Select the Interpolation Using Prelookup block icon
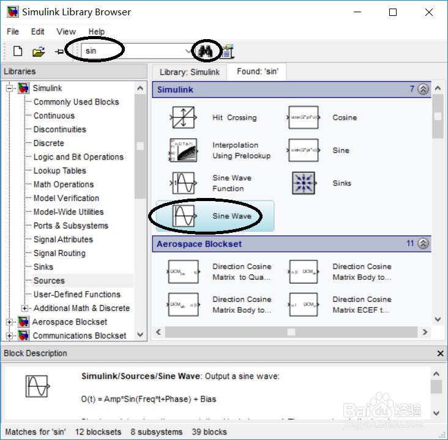 [183, 150]
